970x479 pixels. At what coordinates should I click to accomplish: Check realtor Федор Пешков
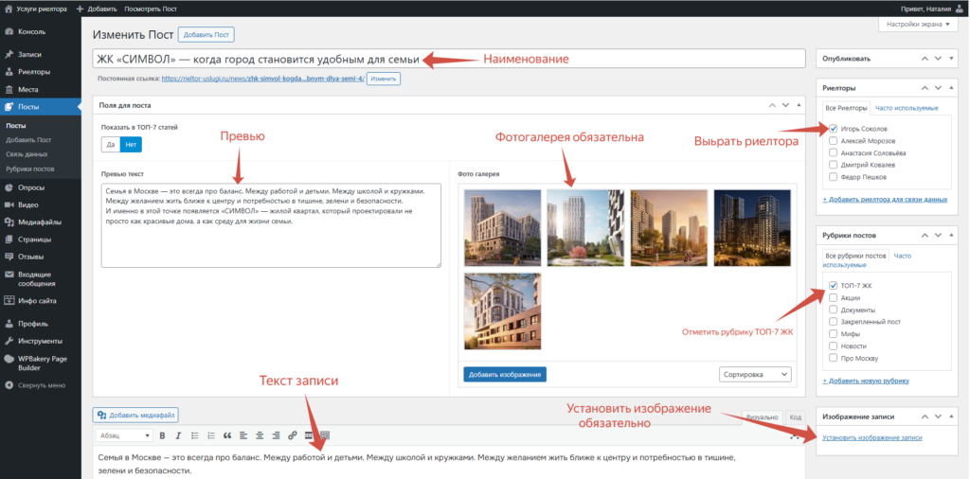click(834, 177)
